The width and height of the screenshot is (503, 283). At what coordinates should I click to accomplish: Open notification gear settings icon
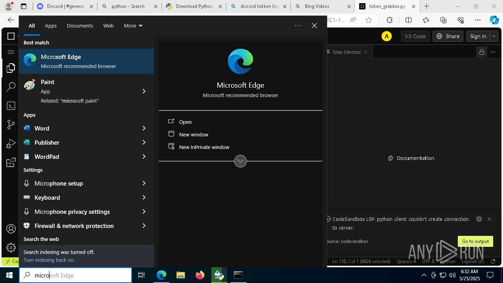click(x=479, y=219)
